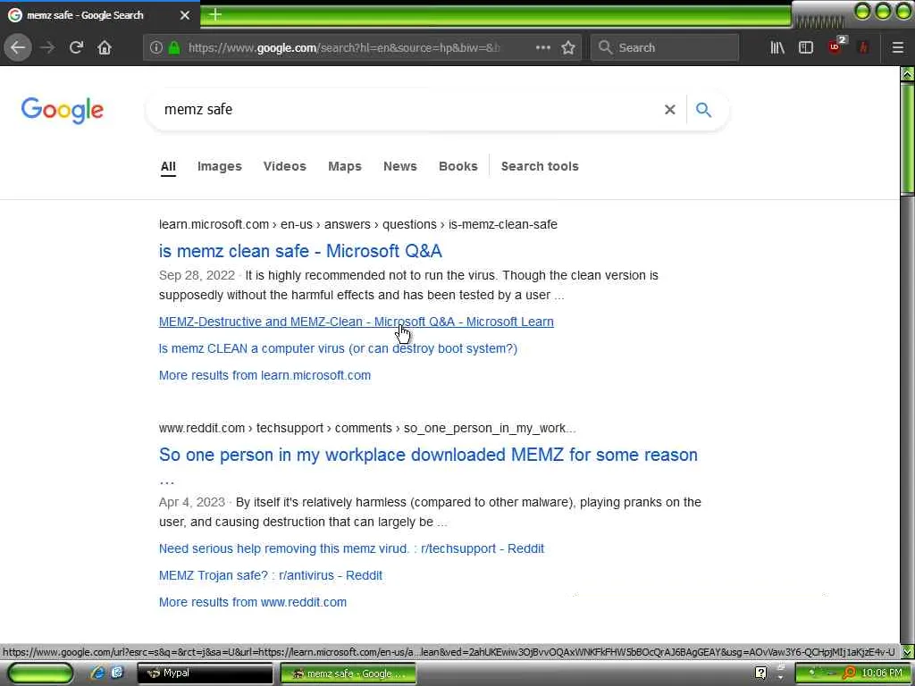Click the green padlock security icon

coord(174,47)
